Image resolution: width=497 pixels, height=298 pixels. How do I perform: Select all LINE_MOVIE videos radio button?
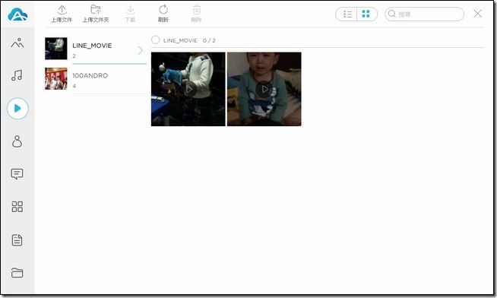point(155,40)
